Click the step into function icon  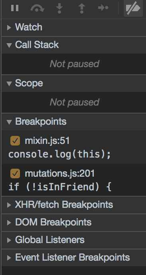click(59, 8)
